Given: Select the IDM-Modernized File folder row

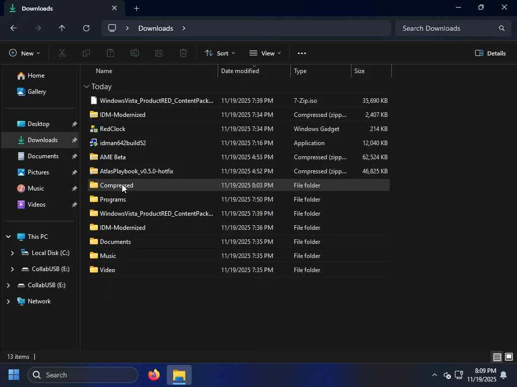Looking at the screenshot, I should tap(239, 228).
